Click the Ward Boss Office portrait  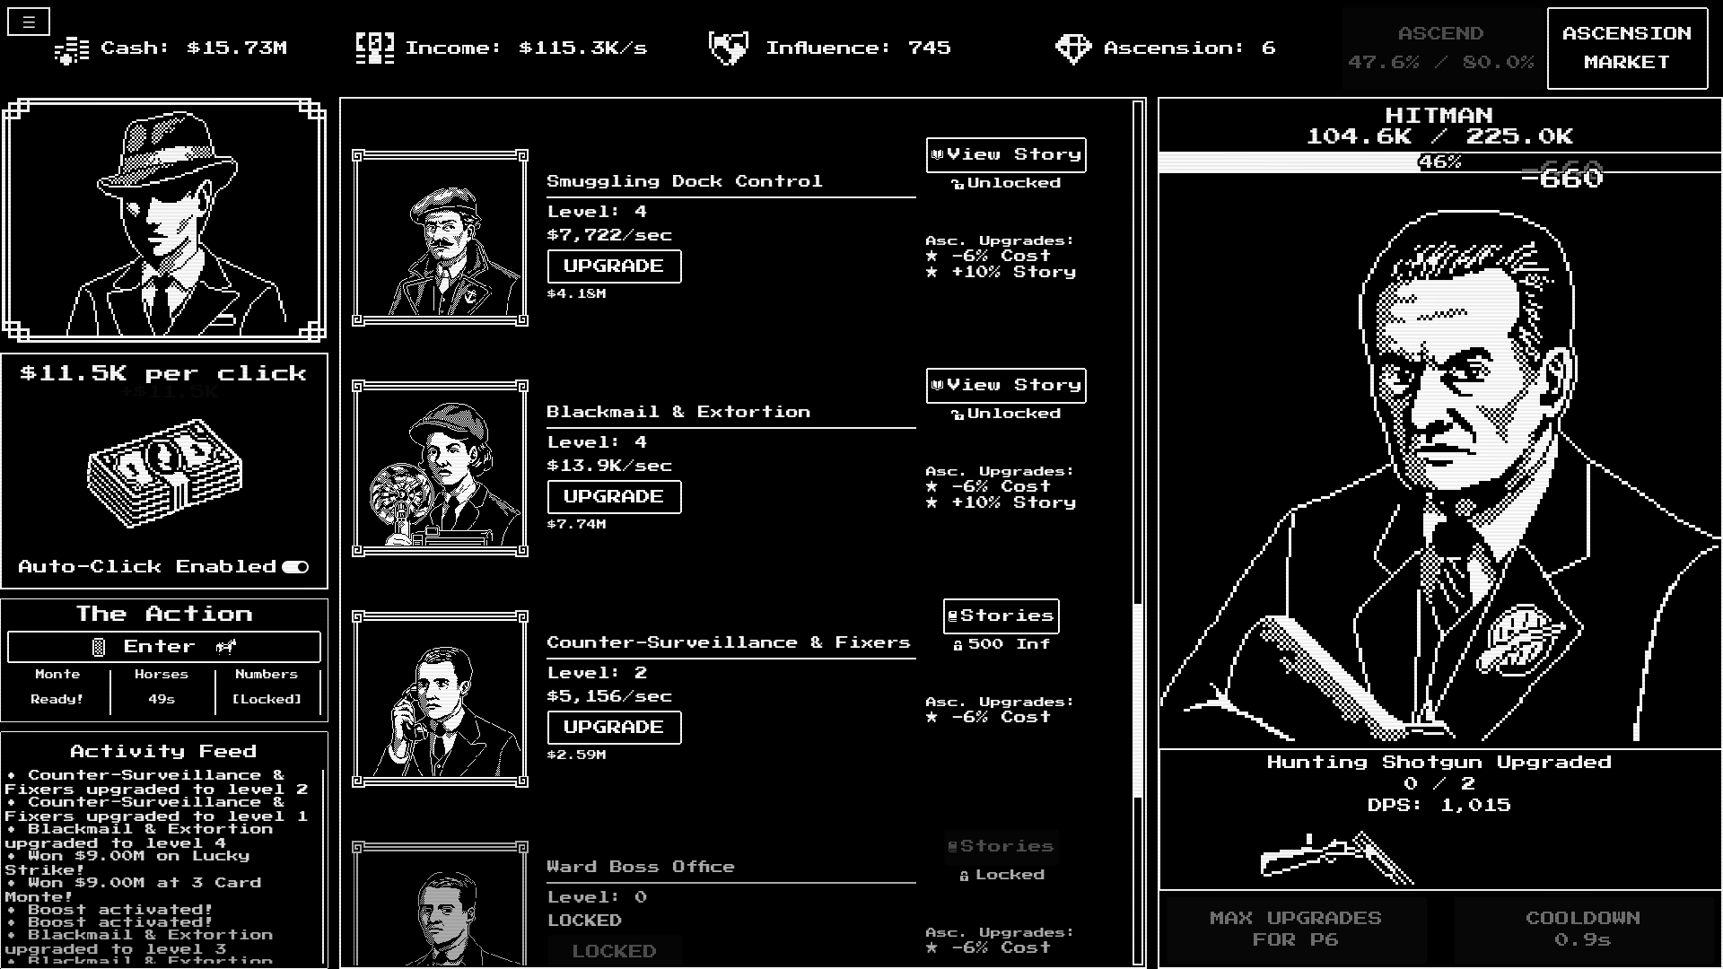(441, 904)
